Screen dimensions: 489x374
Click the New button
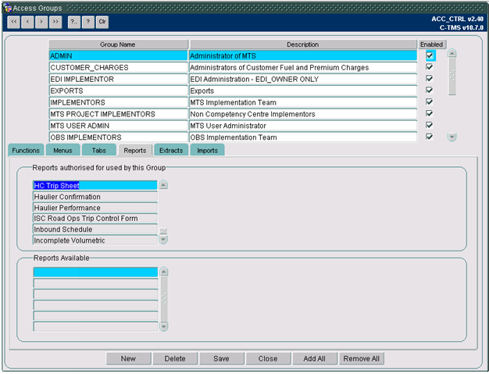coord(128,358)
